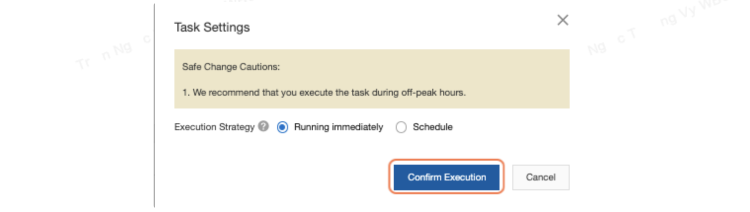
Task: Click the Task Settings dialog title
Action: [212, 27]
